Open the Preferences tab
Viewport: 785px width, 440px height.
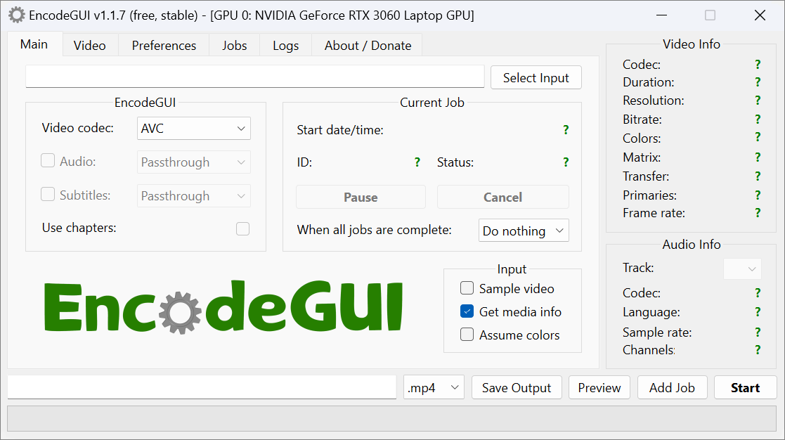click(164, 46)
